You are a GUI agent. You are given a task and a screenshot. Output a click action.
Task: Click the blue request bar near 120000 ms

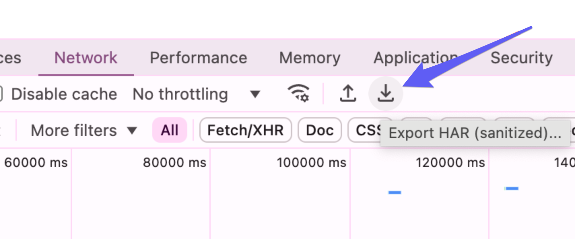pos(395,193)
